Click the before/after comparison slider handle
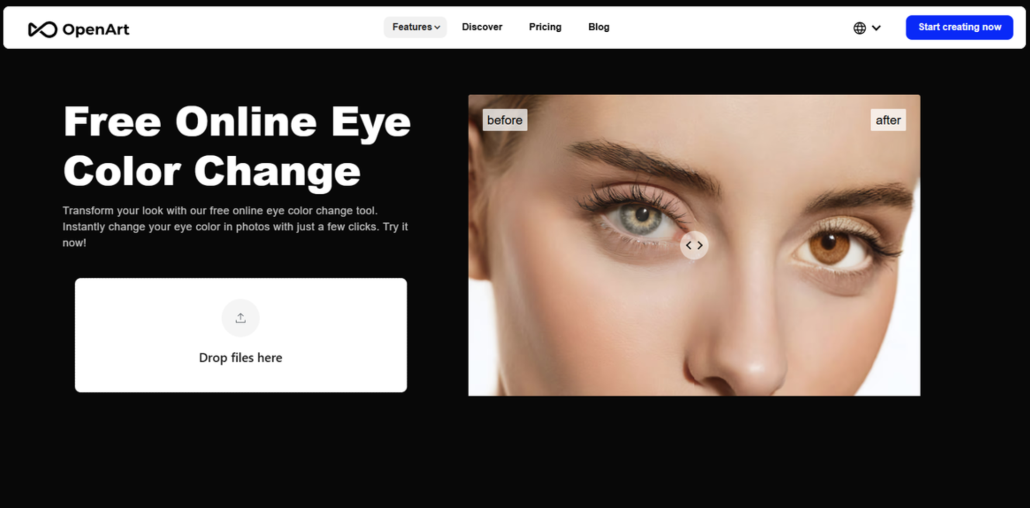 click(x=694, y=246)
